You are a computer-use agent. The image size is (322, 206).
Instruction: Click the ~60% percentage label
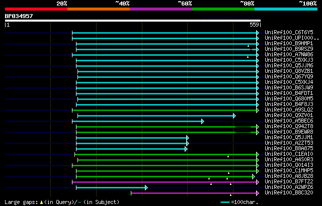pos(185,4)
